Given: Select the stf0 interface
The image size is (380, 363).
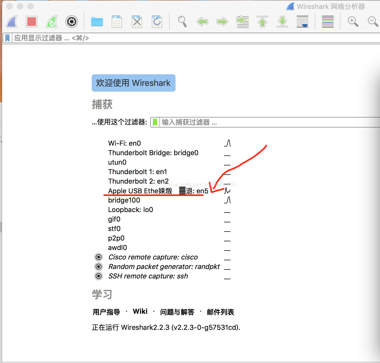Looking at the screenshot, I should tap(114, 229).
